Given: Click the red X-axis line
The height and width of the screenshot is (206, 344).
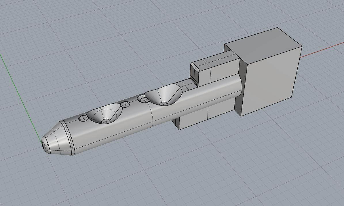Looking at the screenshot, I should click(x=322, y=50).
